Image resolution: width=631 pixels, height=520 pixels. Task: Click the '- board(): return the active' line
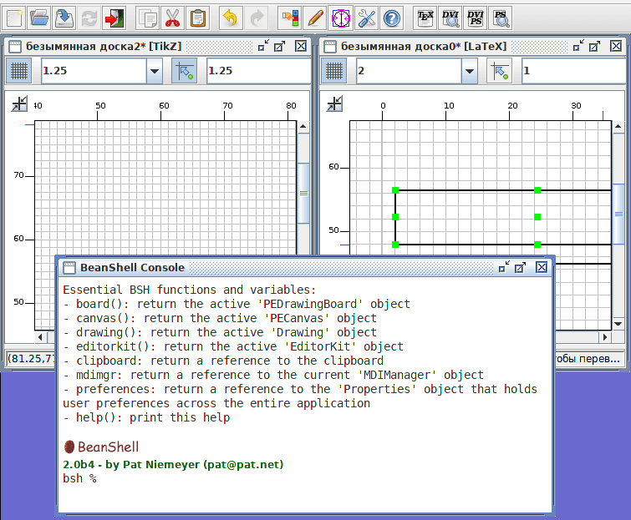tap(237, 304)
